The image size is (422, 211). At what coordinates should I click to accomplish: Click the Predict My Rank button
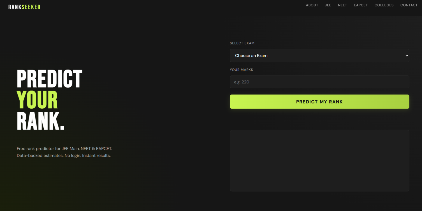point(319,102)
